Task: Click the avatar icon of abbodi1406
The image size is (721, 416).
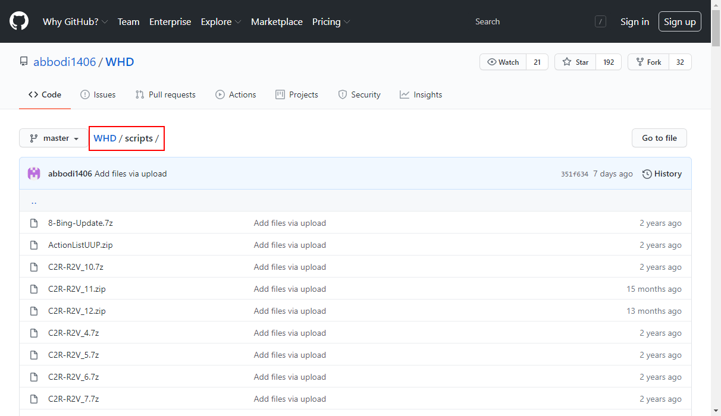Action: [x=34, y=174]
